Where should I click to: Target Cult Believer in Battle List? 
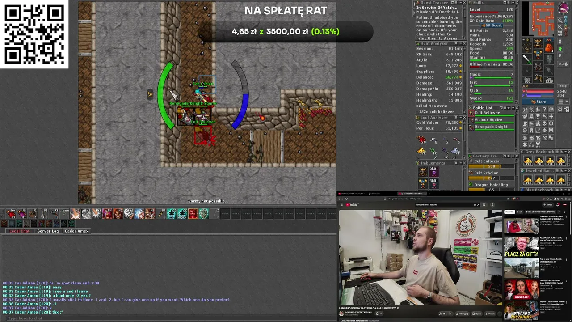[x=491, y=113]
